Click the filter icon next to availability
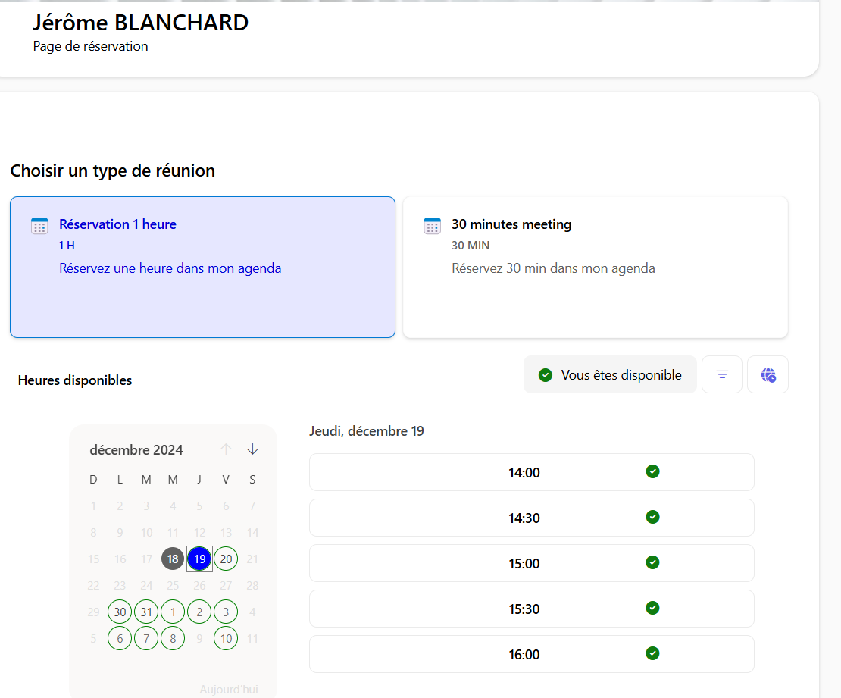Screen dimensions: 841x698 [722, 374]
